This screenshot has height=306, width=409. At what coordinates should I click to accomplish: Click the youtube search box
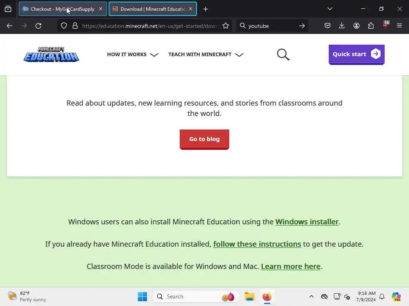[271, 26]
